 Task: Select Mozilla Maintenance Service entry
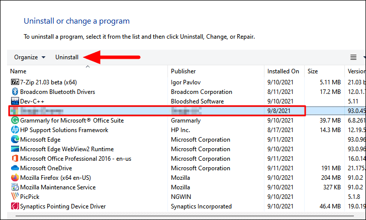(58, 187)
